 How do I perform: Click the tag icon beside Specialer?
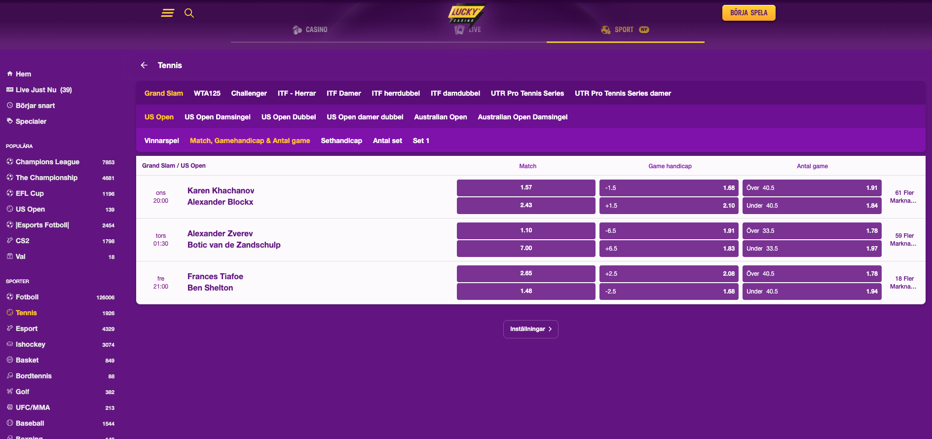coord(10,121)
